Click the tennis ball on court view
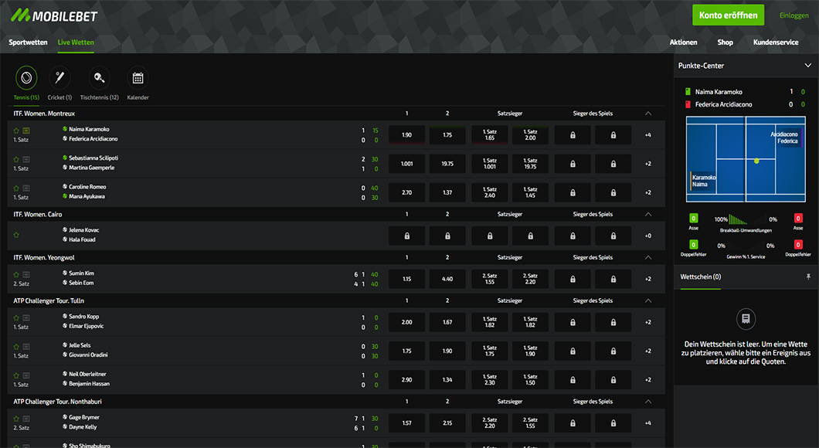Screen dimensions: 819x448 [756, 161]
